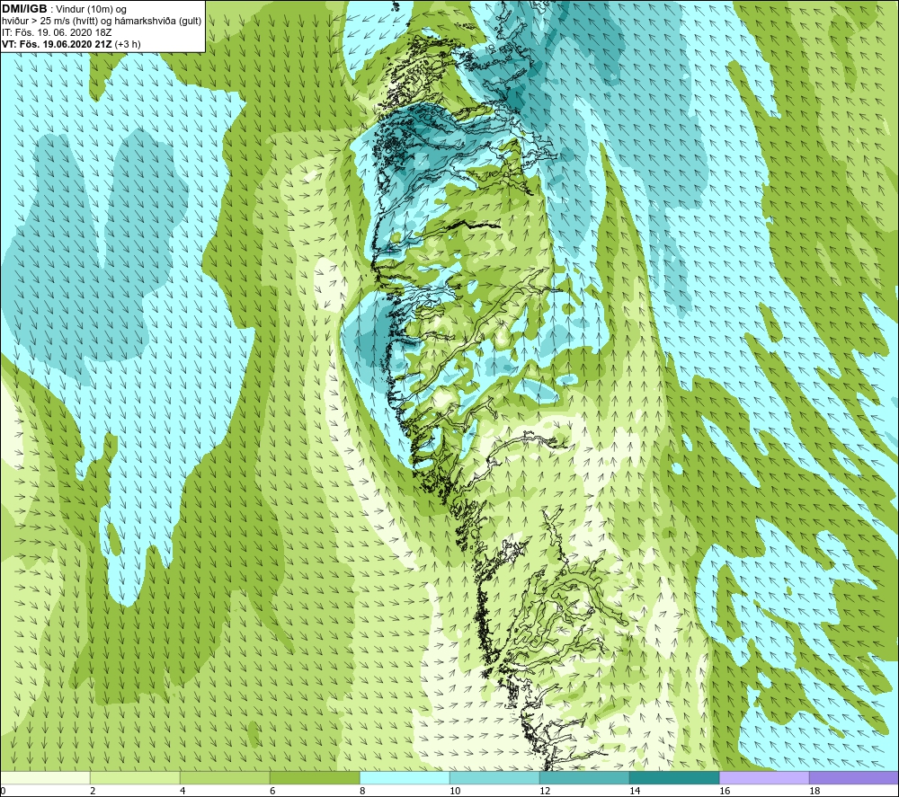Click the 18+ m/s purple swatch
Screen dimensions: 899x797
click(854, 777)
